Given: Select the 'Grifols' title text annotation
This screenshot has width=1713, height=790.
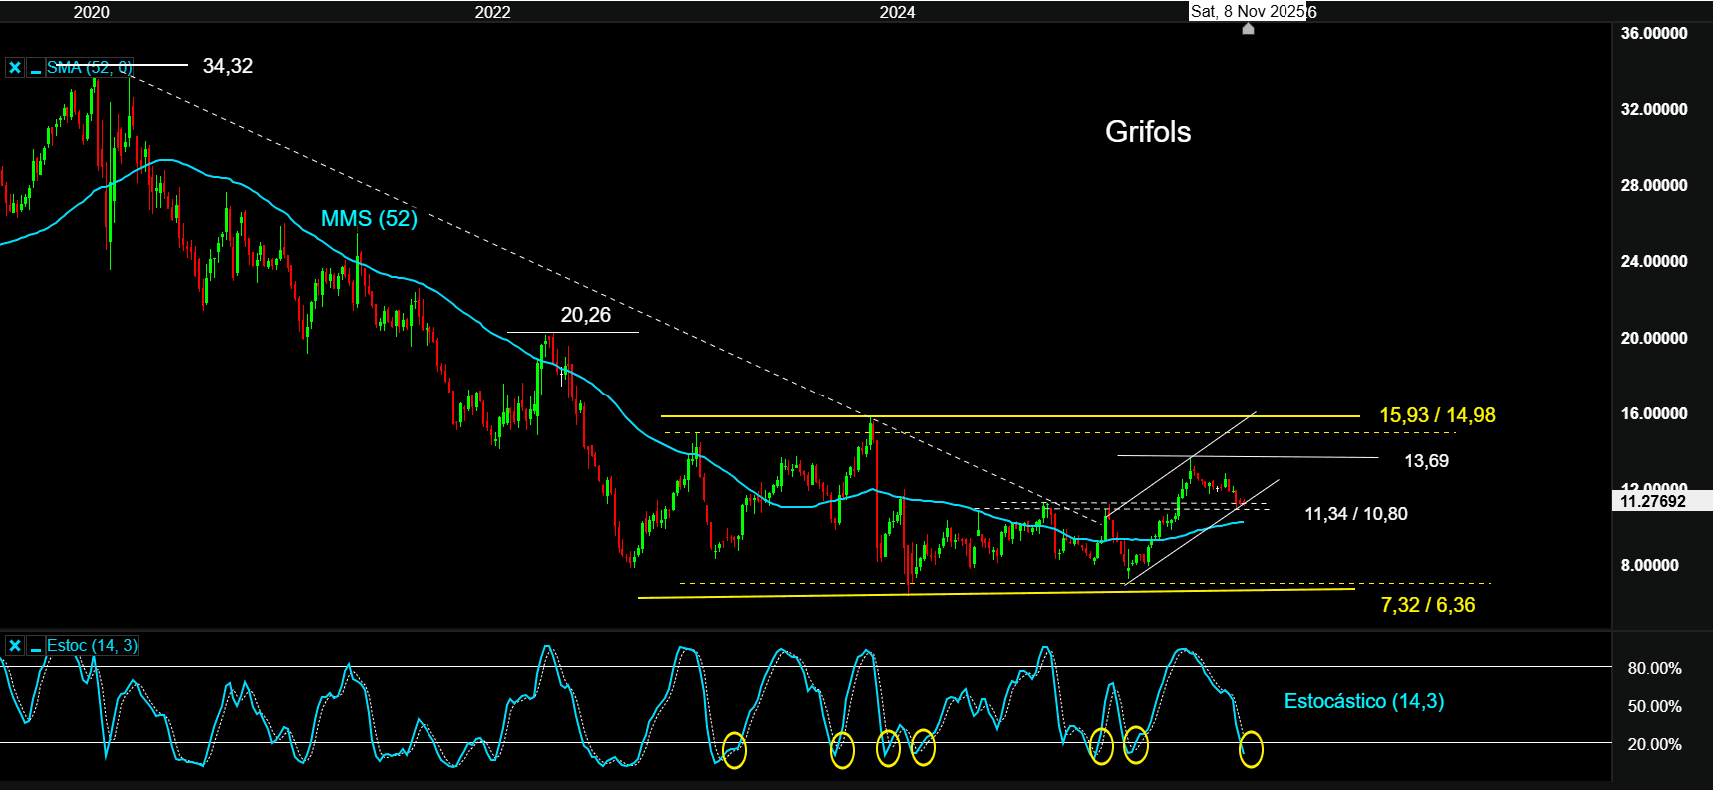Looking at the screenshot, I should point(1148,132).
